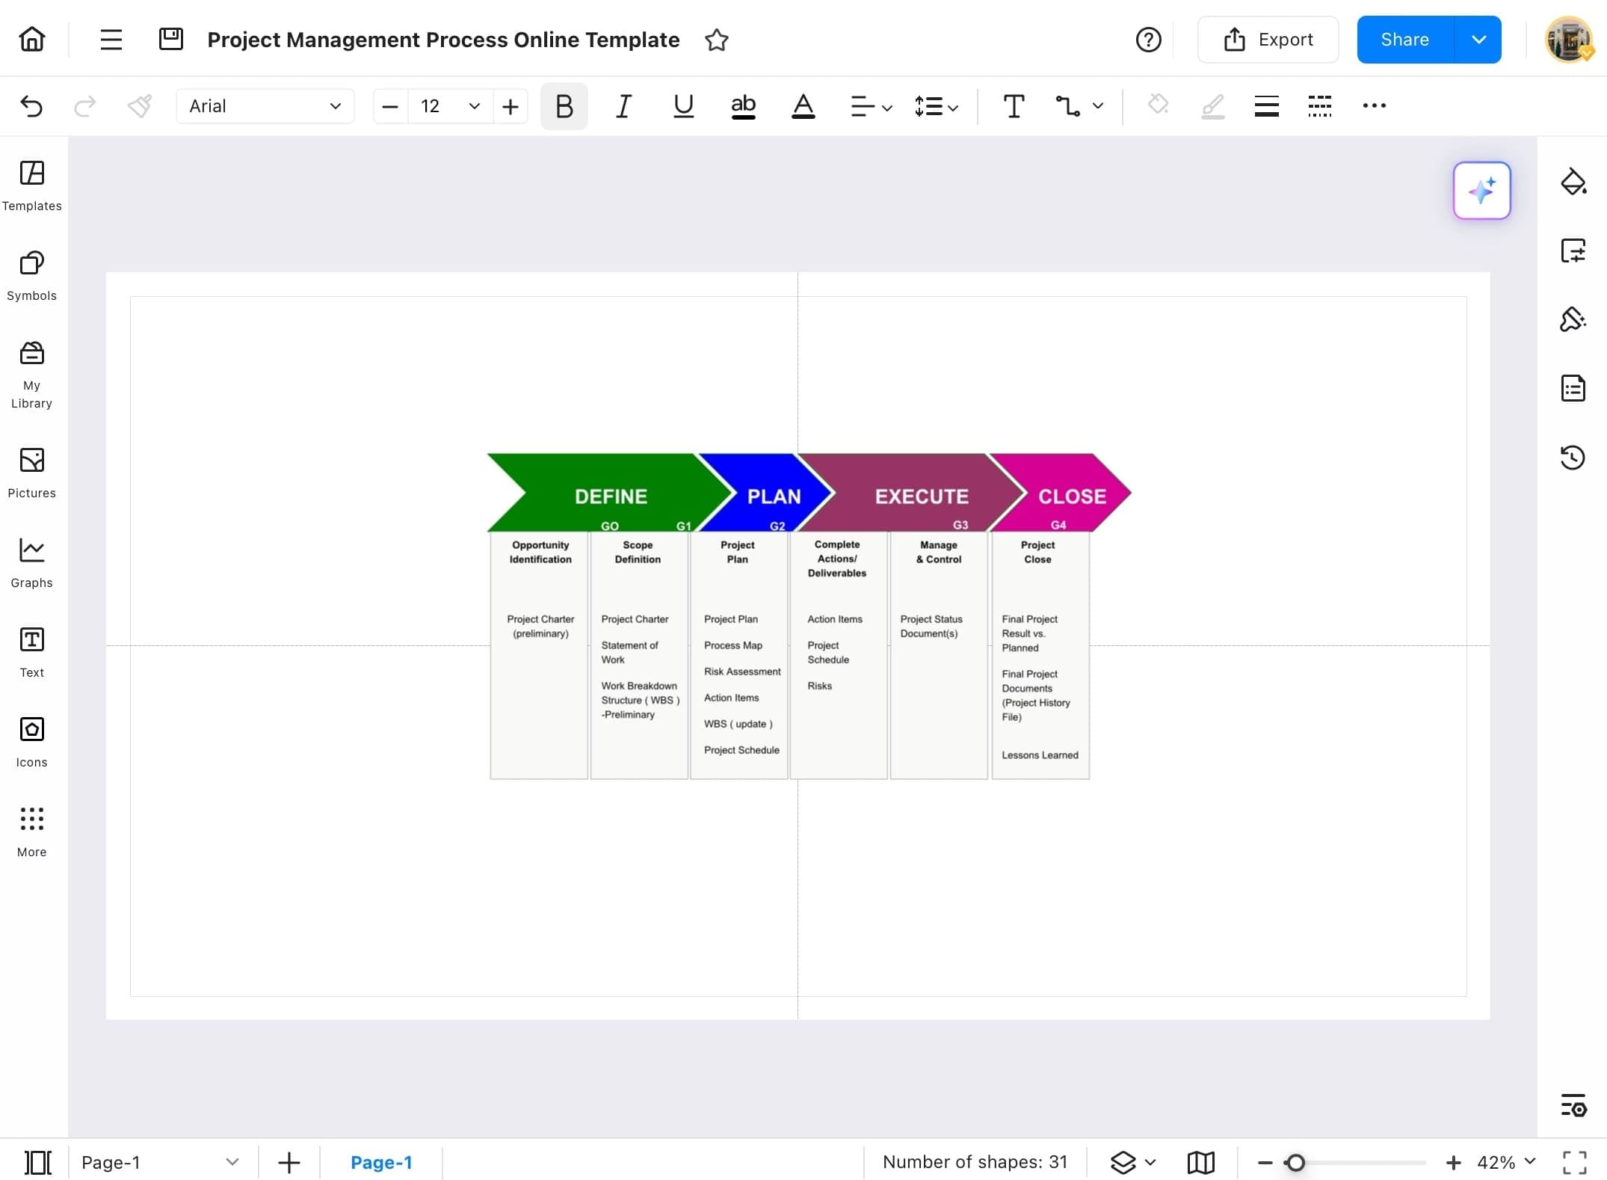The image size is (1607, 1180).
Task: Switch to the Page-1 tab
Action: [x=381, y=1162]
